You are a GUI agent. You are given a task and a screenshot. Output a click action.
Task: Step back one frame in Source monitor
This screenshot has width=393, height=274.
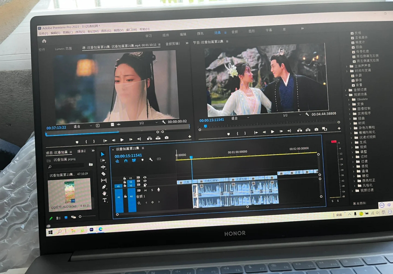tap(113, 140)
